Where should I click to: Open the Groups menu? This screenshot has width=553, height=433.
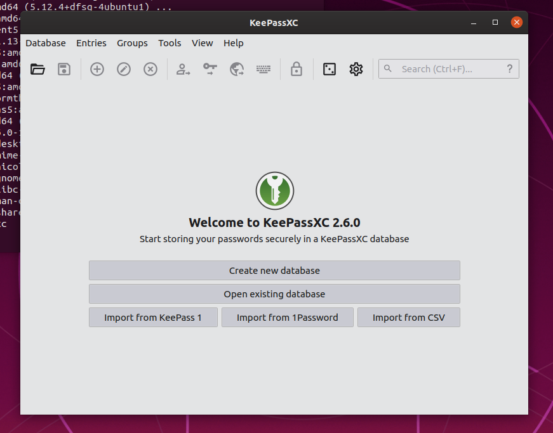coord(132,43)
